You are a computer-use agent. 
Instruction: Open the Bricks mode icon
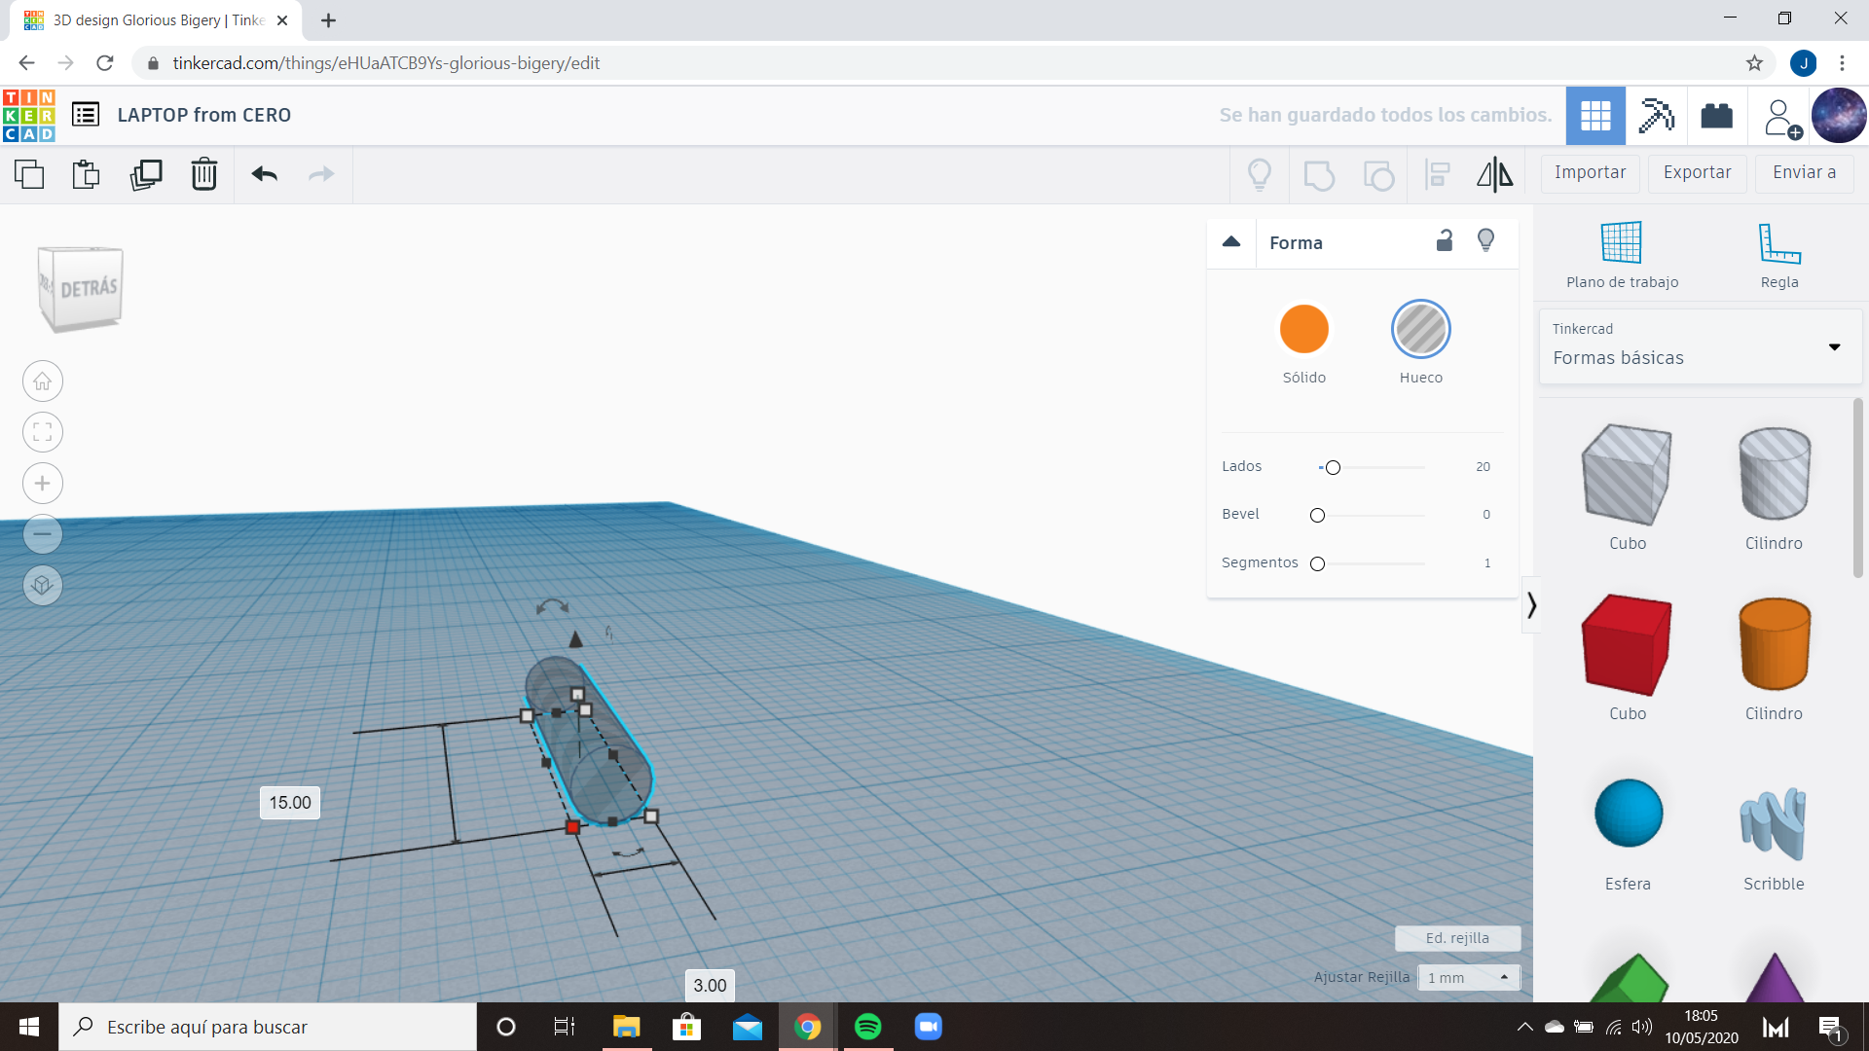point(1716,116)
